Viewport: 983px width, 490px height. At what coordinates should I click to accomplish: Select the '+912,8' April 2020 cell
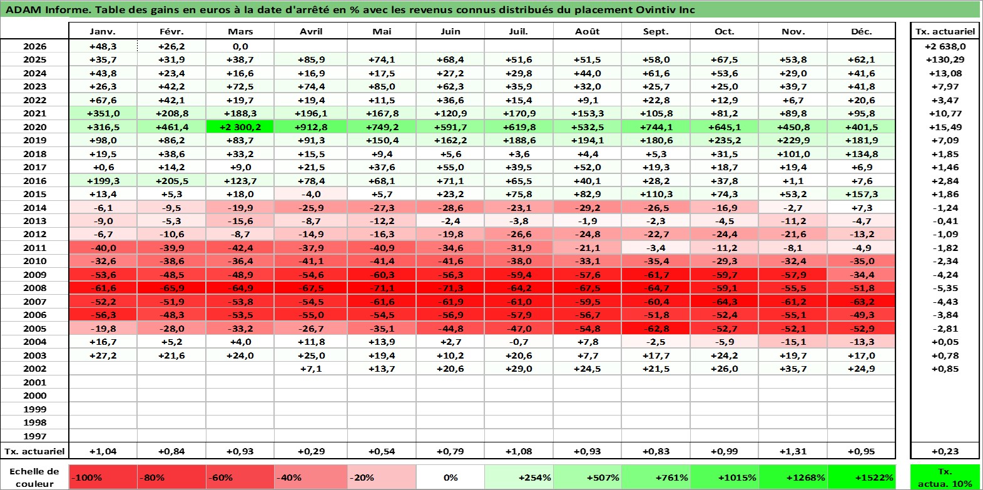[x=311, y=127]
